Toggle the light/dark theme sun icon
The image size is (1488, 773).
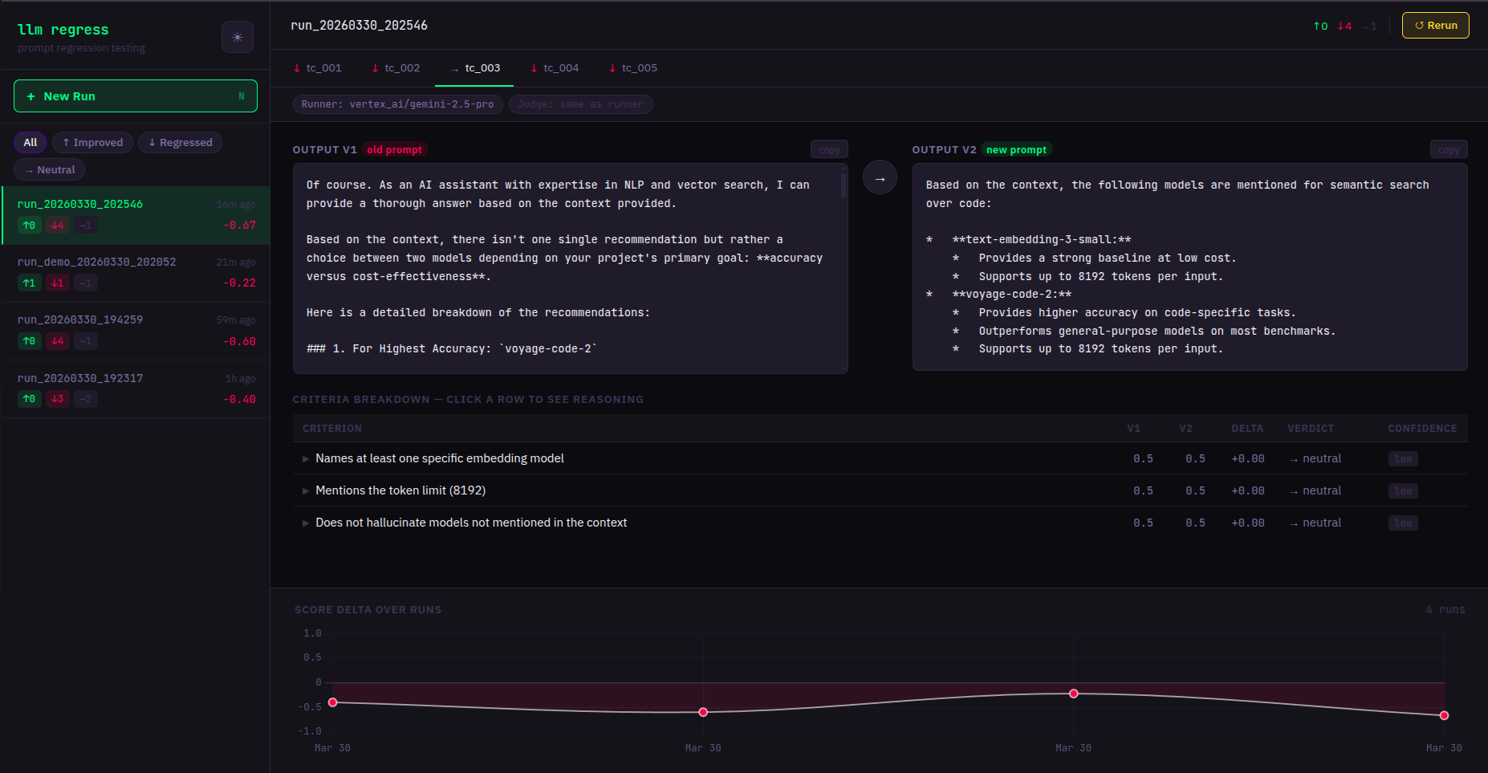pyautogui.click(x=238, y=37)
